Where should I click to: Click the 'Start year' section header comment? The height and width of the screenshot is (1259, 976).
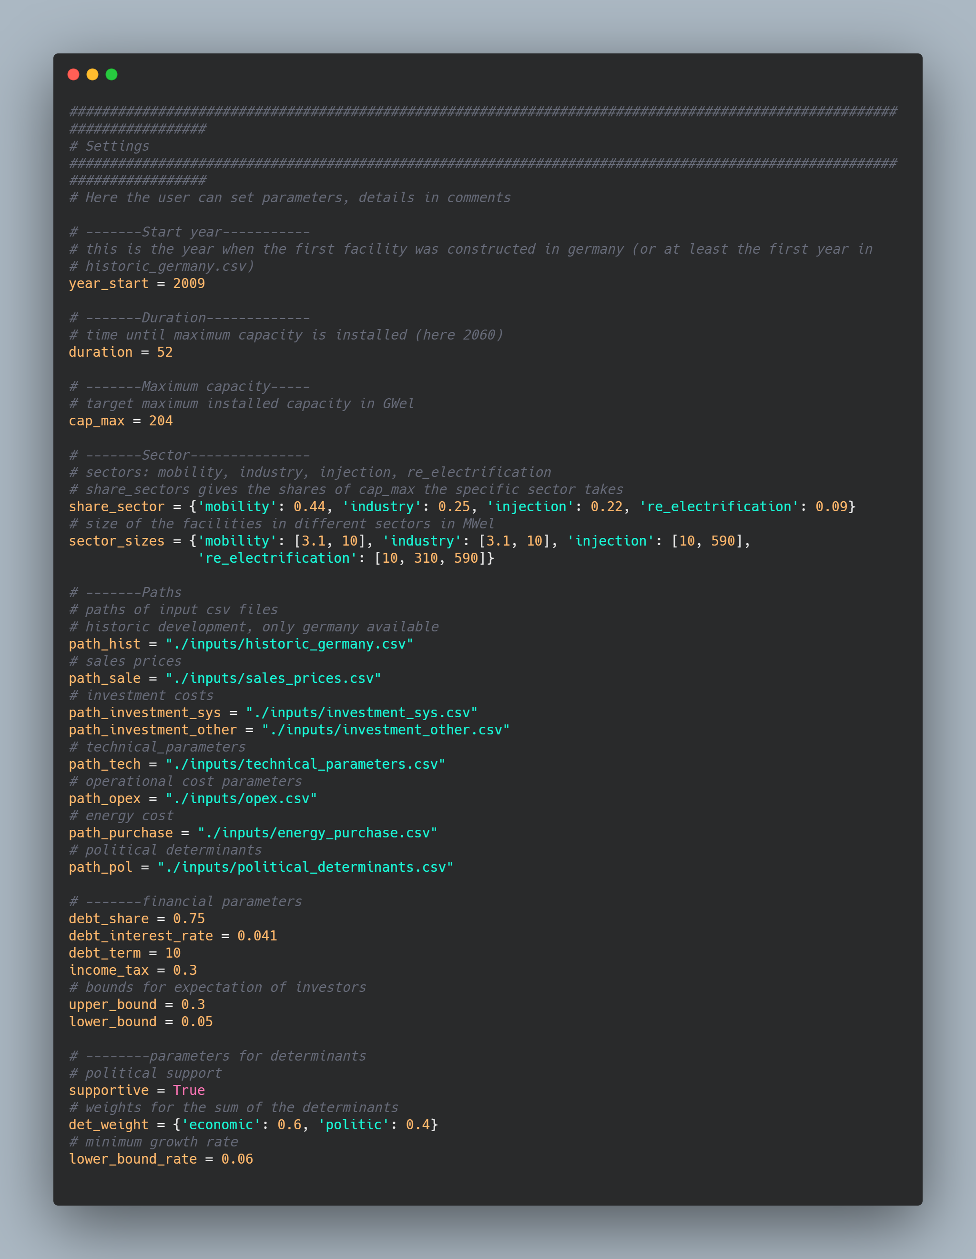190,232
